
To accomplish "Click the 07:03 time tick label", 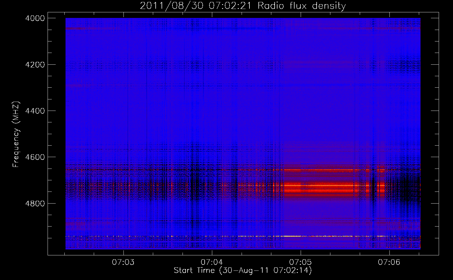I will [123, 262].
